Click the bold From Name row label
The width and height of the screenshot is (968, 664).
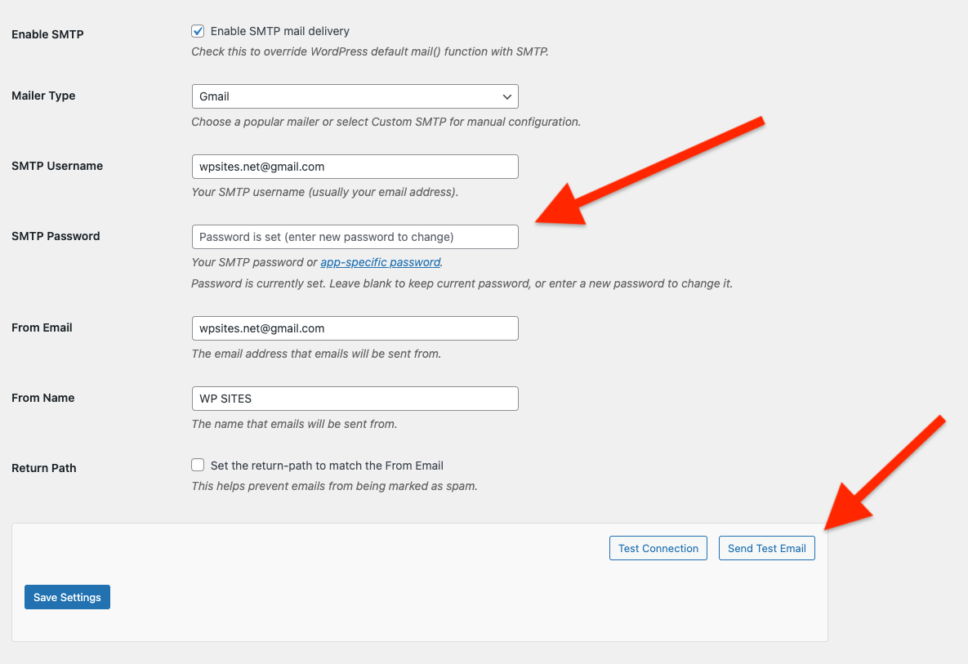[x=42, y=398]
